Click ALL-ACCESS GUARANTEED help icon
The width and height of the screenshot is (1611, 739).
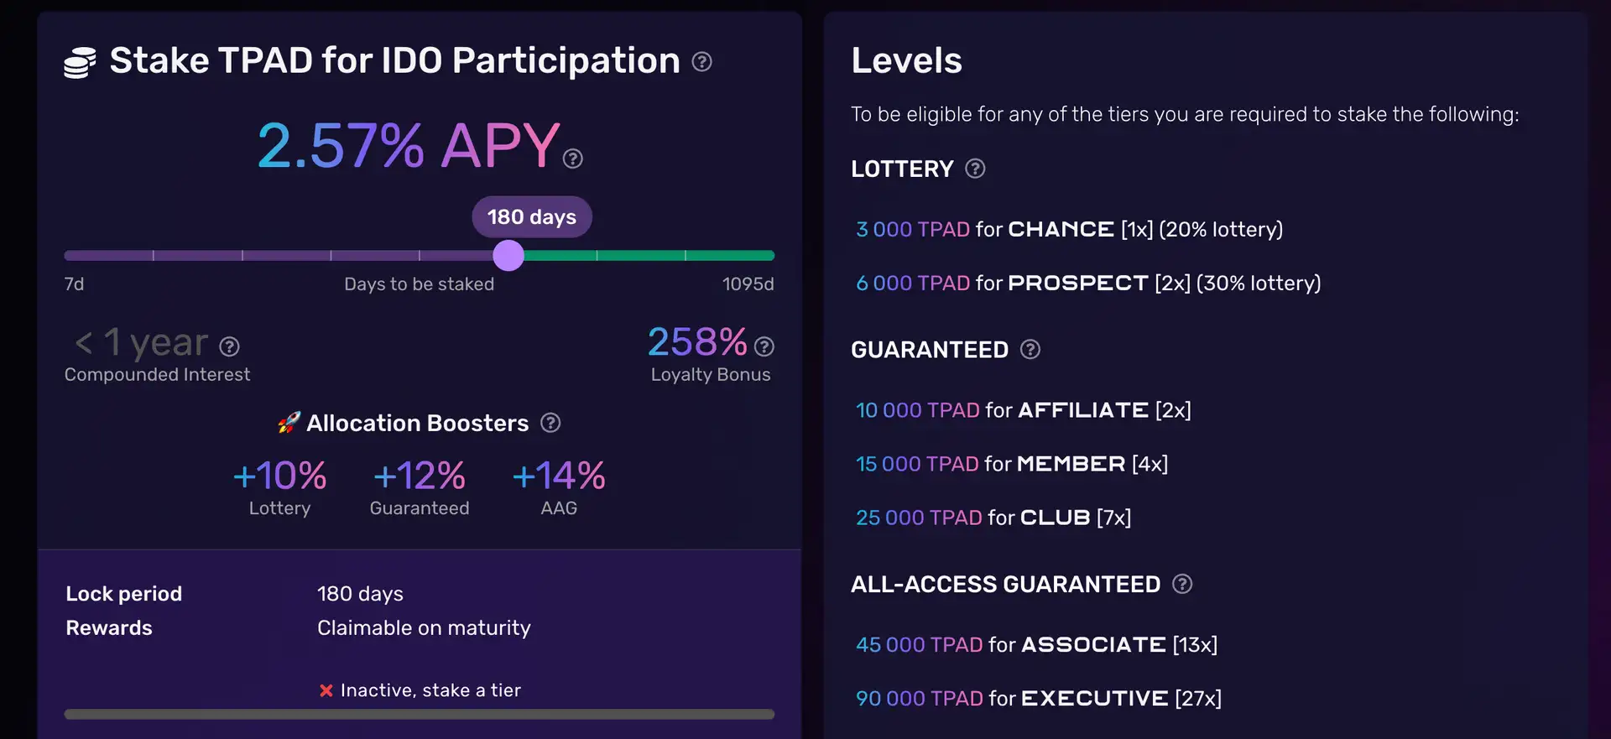1182,584
